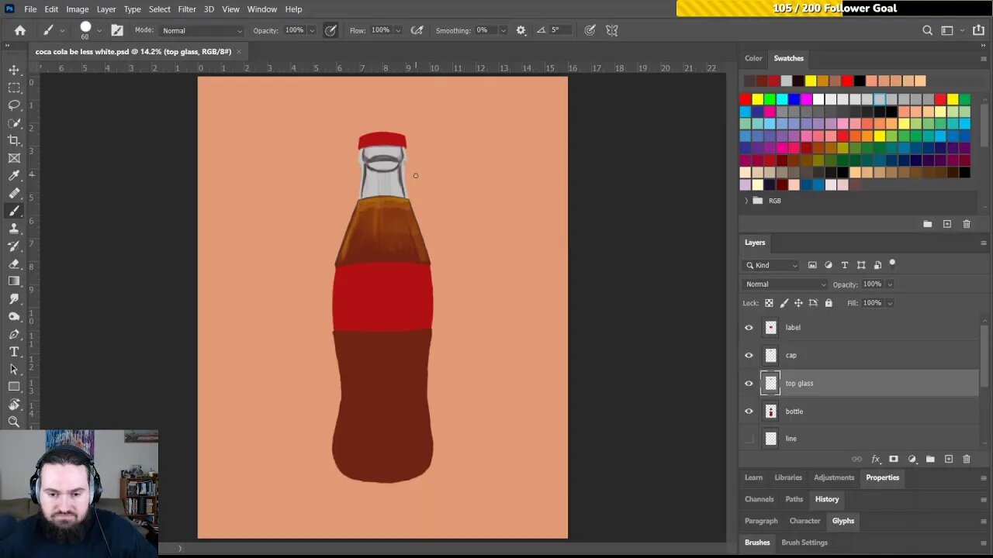Go to the Home screen icon
This screenshot has width=993, height=558.
(20, 30)
